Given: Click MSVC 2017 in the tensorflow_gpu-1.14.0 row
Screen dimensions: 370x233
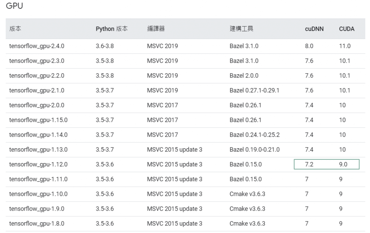Looking at the screenshot, I should (162, 135).
